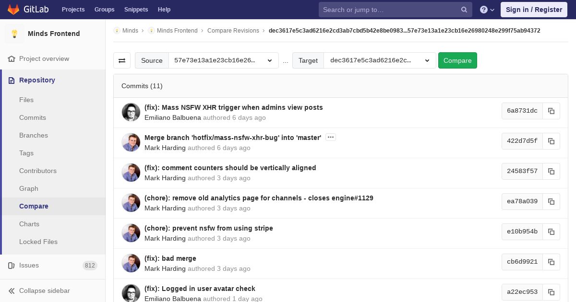Swap source and target revisions

pyautogui.click(x=122, y=60)
